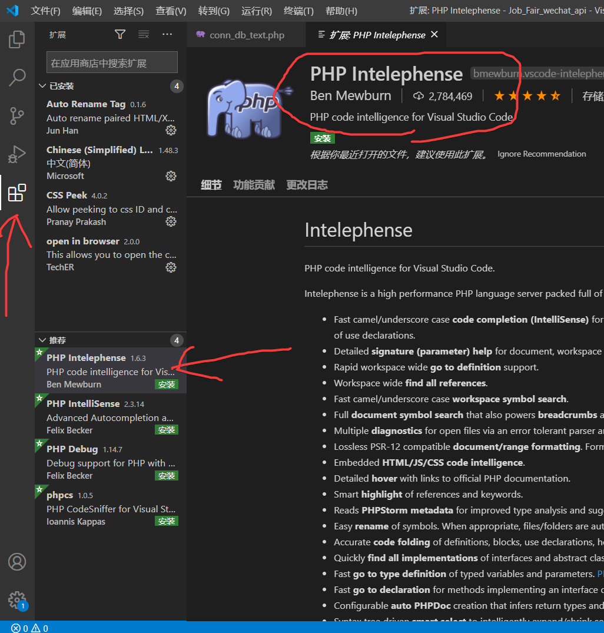Switch to the 更改日志 changelog tab
Screen dimensions: 604x633
307,185
